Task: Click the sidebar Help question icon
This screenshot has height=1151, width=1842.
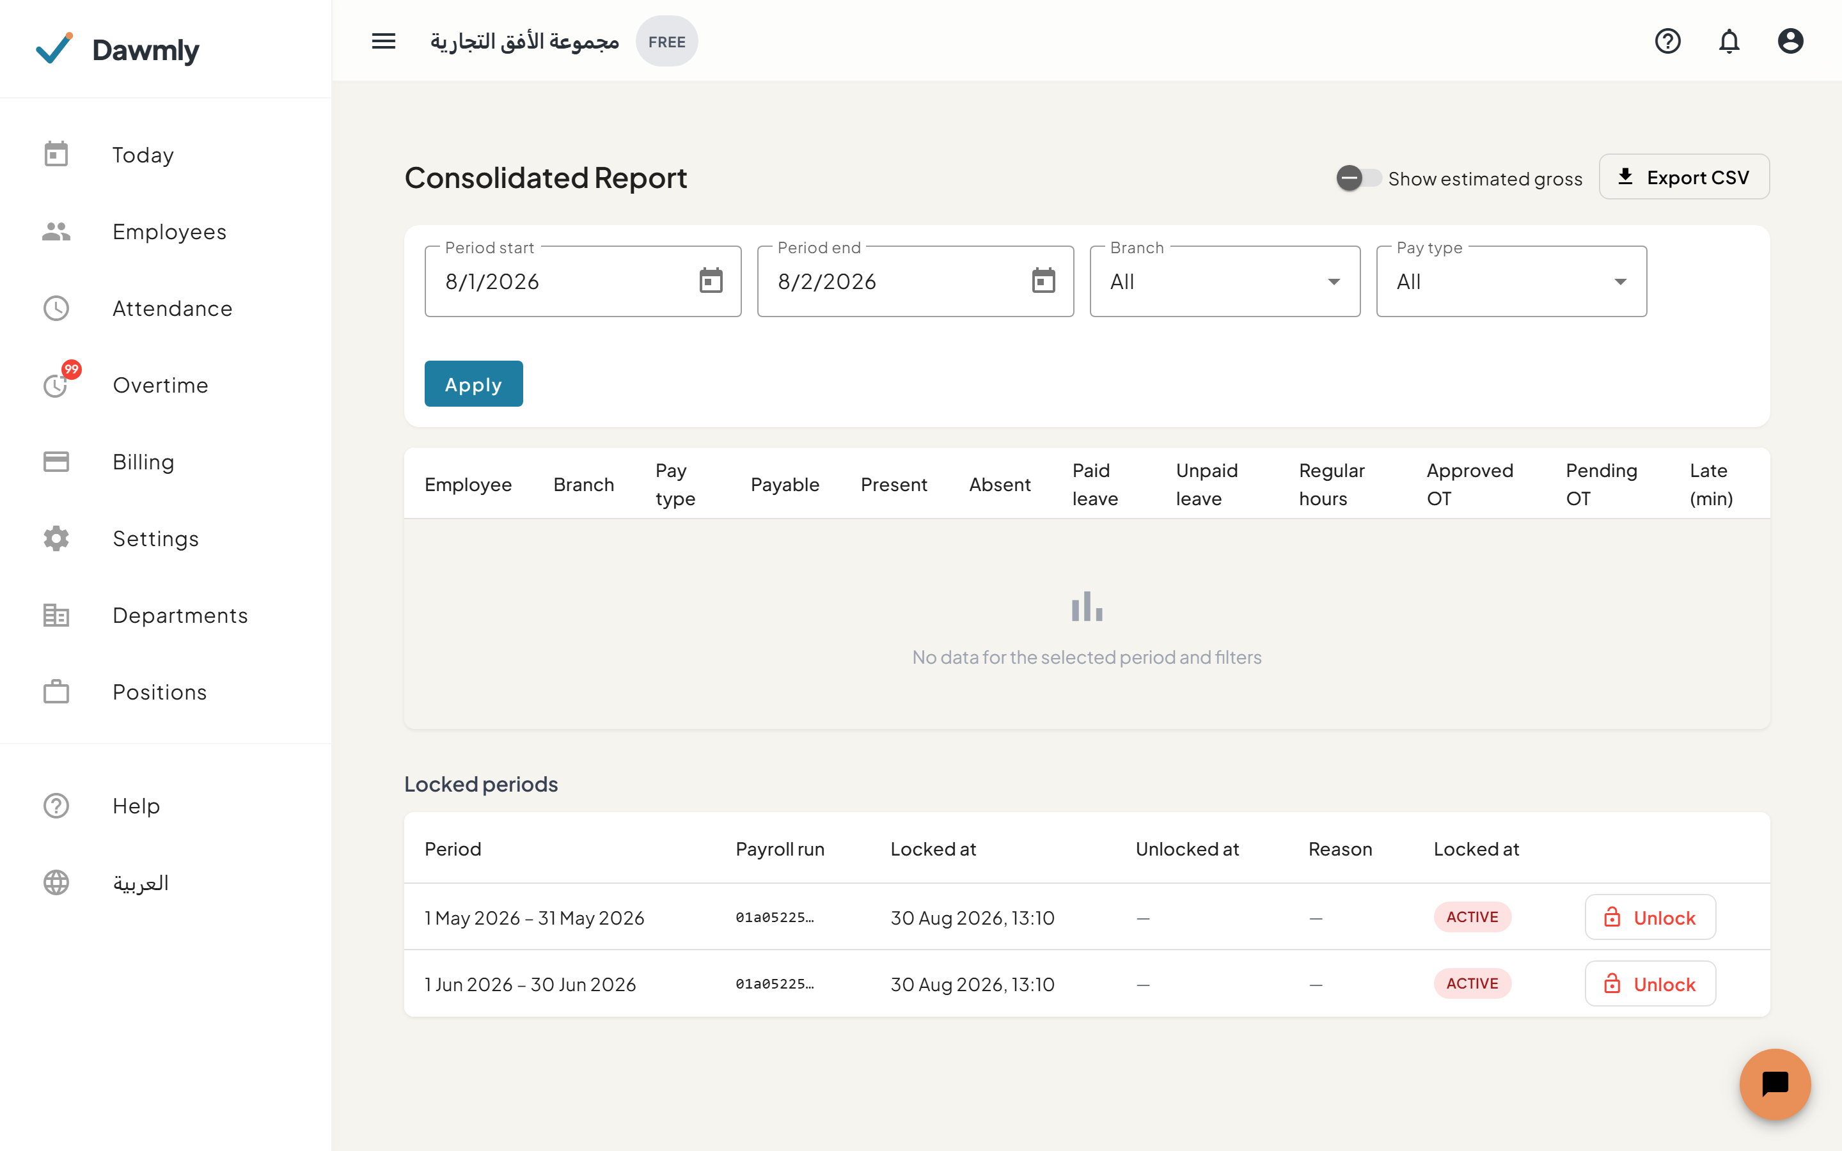Action: (56, 806)
